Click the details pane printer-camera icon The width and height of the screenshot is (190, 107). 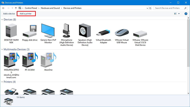[x=8, y=102]
